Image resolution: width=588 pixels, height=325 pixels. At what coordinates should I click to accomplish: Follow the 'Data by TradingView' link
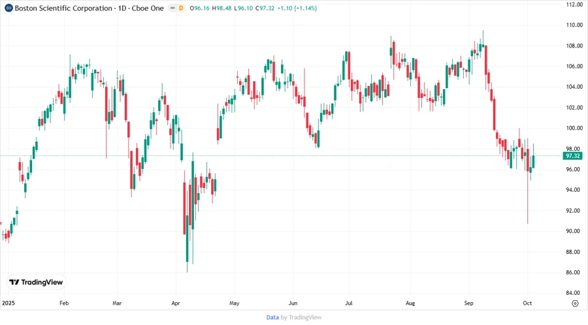[x=293, y=317]
